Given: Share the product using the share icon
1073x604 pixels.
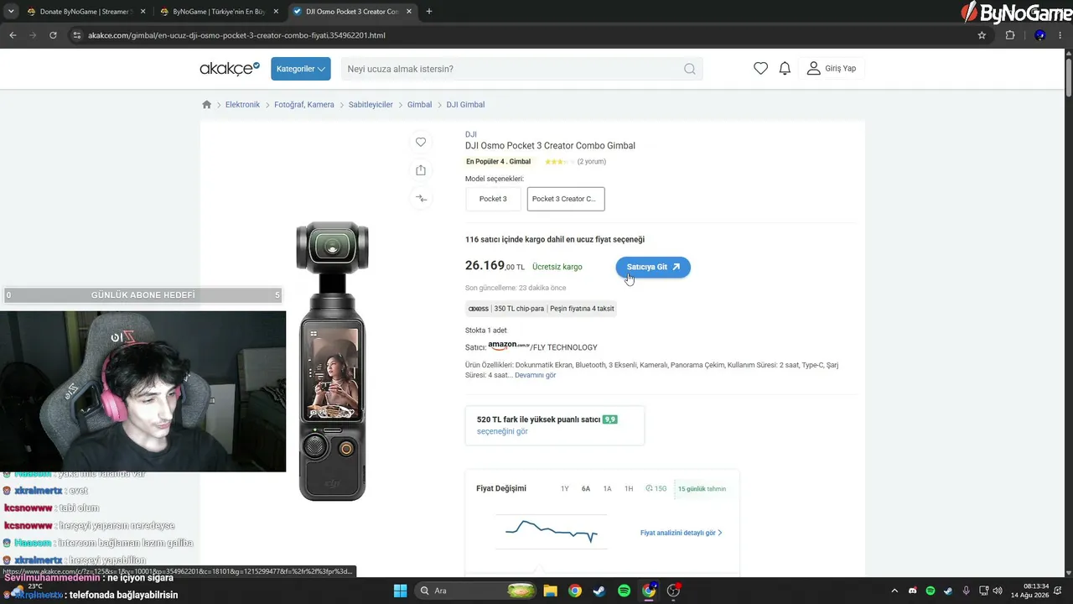Looking at the screenshot, I should coord(421,170).
